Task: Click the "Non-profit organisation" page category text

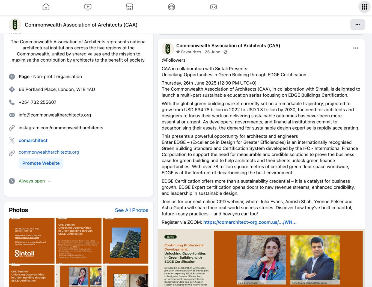Action: click(58, 77)
